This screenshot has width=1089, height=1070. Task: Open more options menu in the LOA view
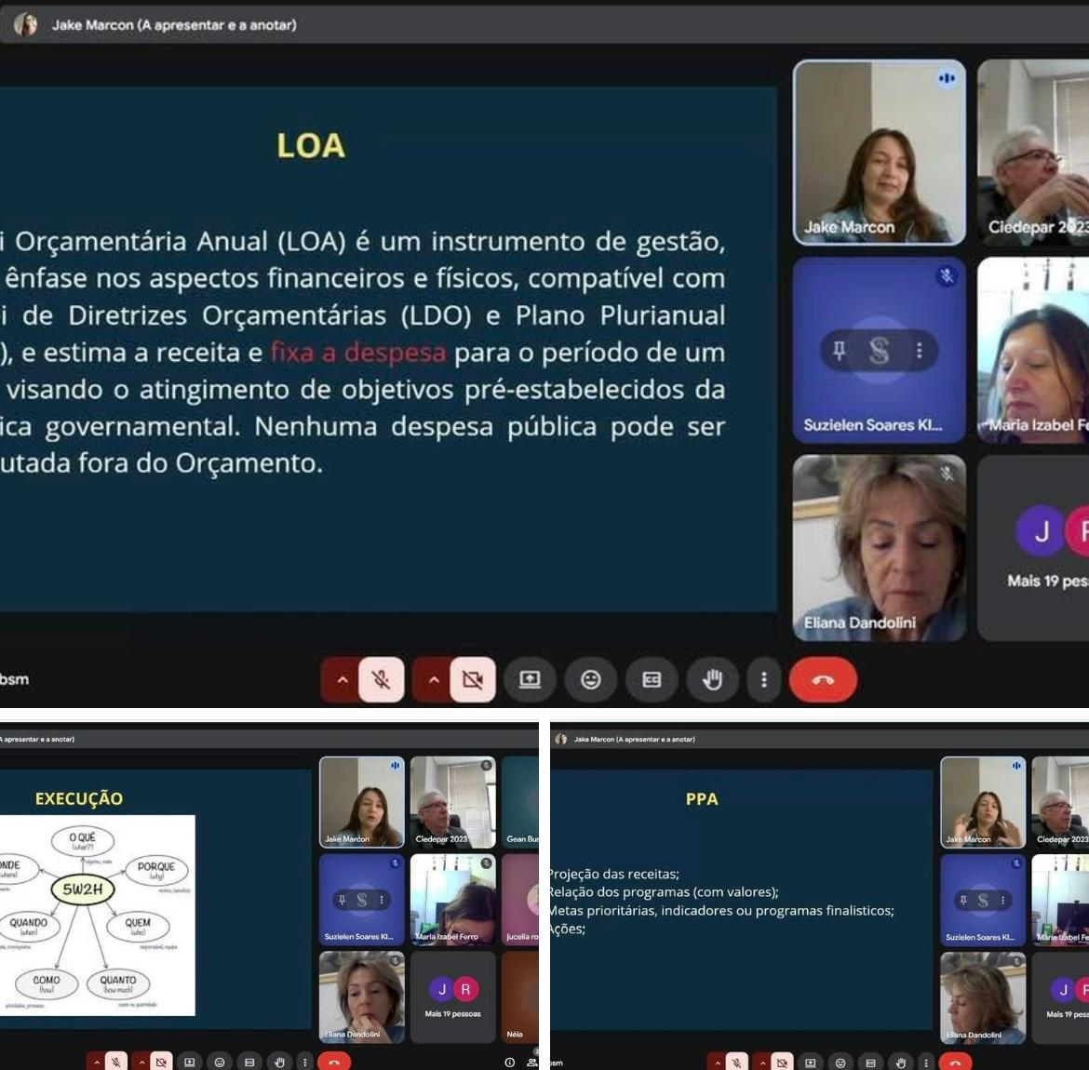pos(764,679)
